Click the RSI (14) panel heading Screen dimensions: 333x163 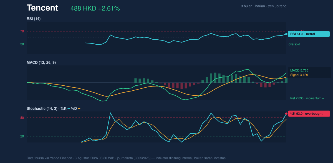click(34, 19)
